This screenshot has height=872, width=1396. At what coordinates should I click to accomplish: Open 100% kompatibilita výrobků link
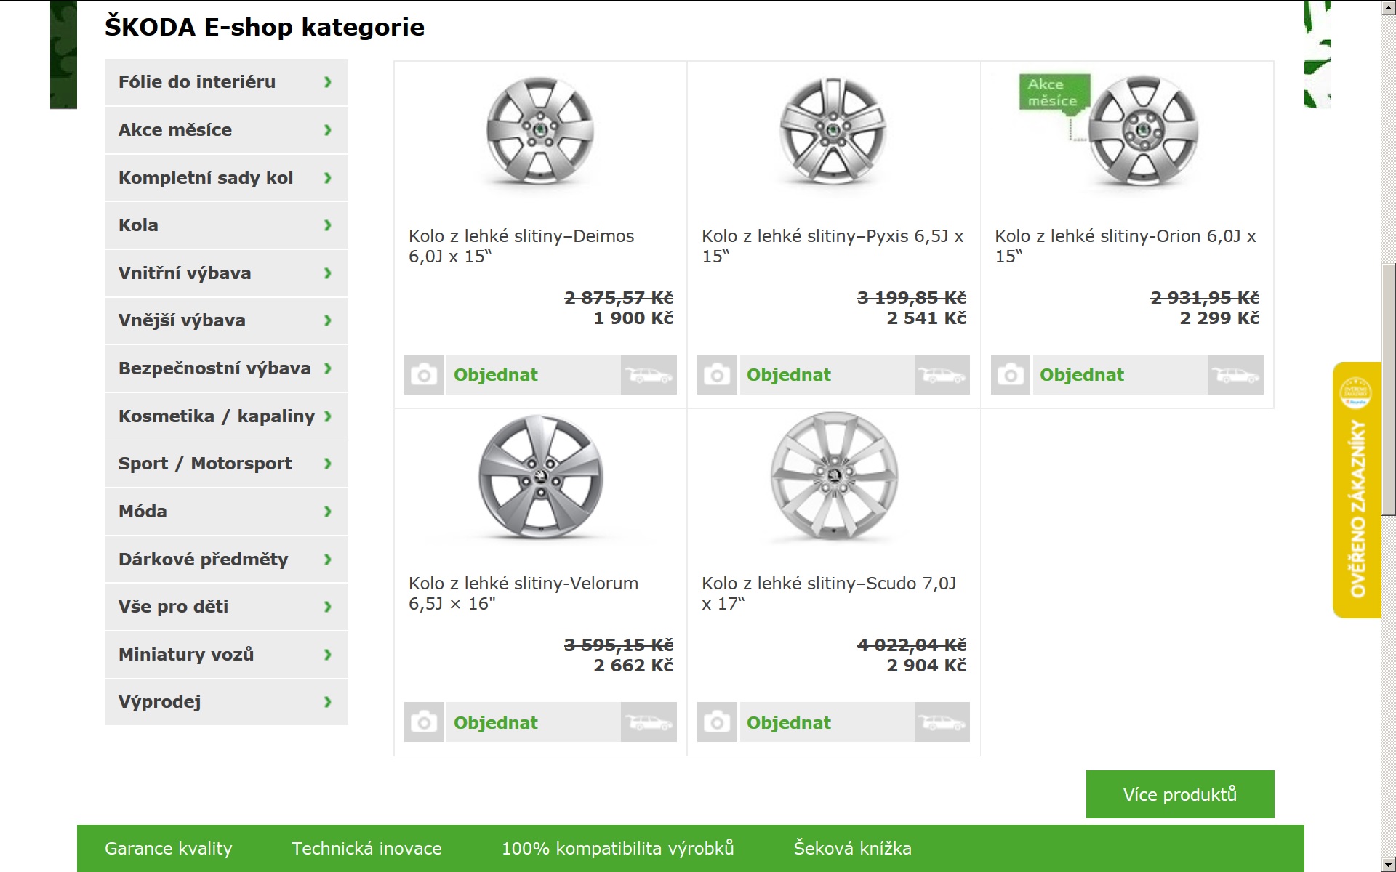tap(617, 849)
